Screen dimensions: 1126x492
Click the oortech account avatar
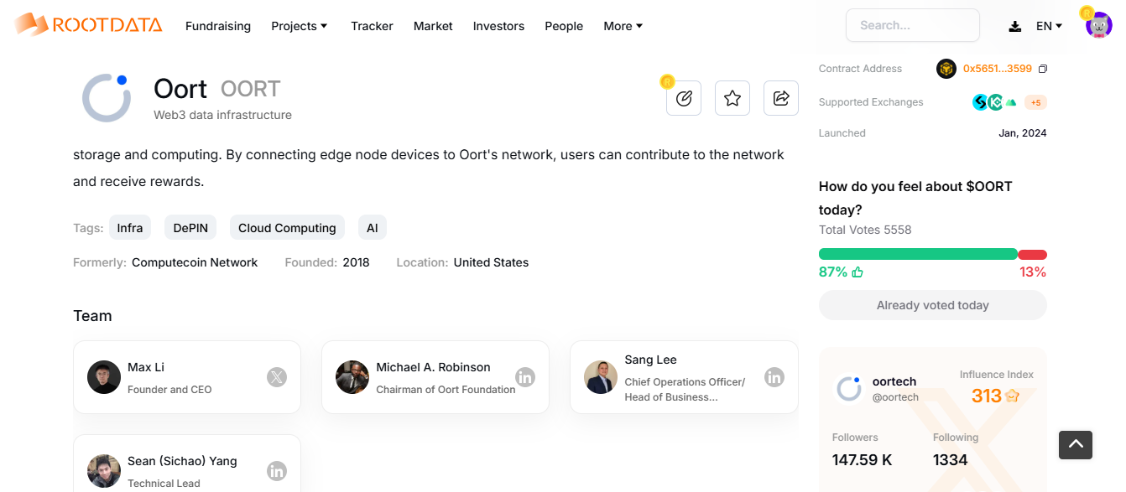[849, 388]
